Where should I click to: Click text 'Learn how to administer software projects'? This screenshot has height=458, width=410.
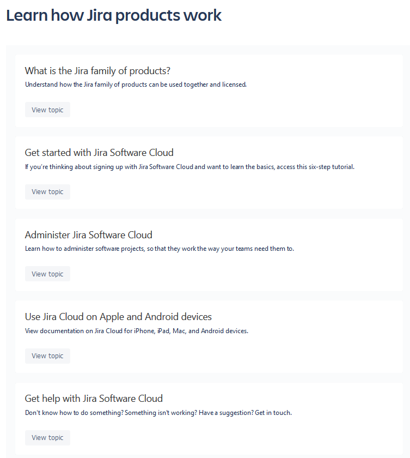point(84,249)
